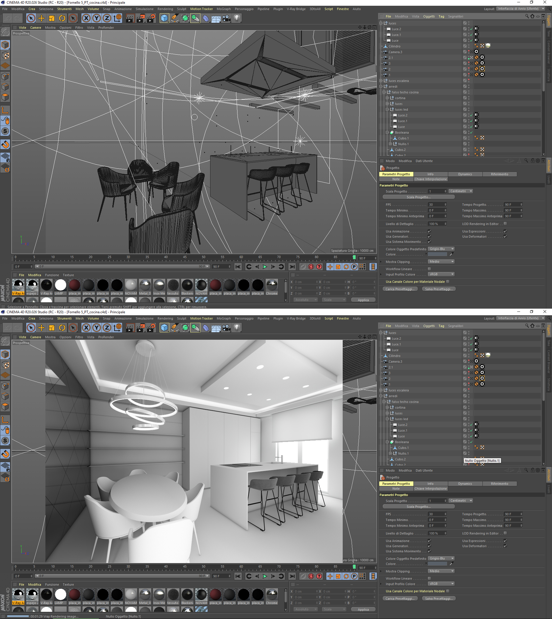The height and width of the screenshot is (619, 552).
Task: Open the MoGraph menu in the upper window
Action: [x=223, y=9]
